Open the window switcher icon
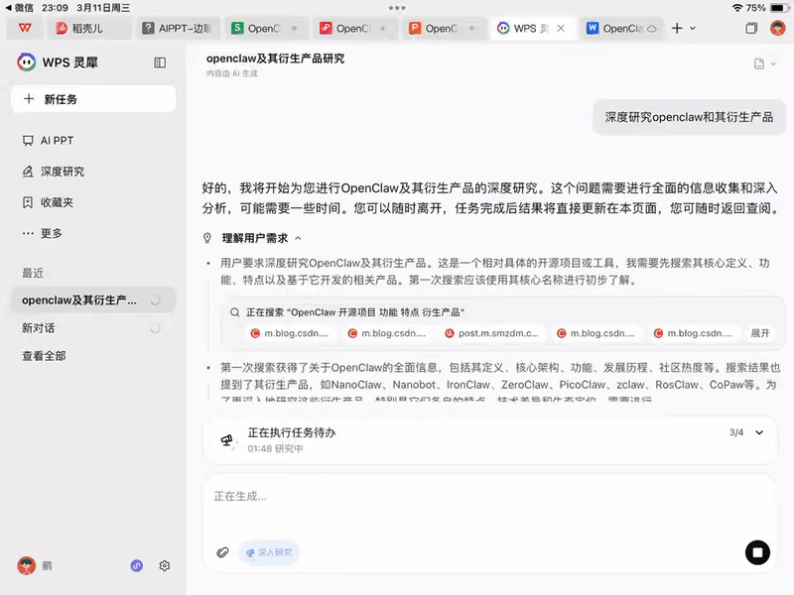 pos(751,29)
